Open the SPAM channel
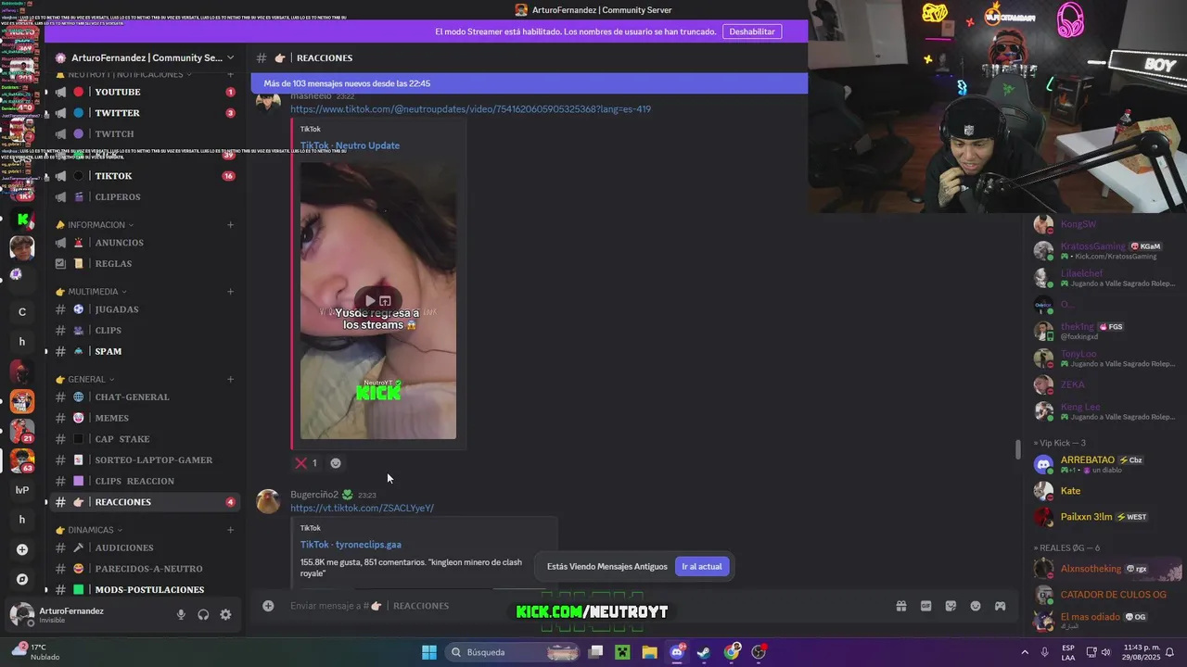 (x=145, y=351)
